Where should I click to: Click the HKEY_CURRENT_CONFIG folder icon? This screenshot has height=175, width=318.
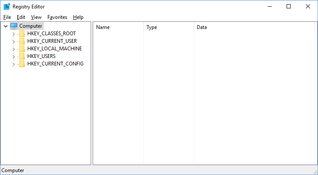tap(22, 64)
